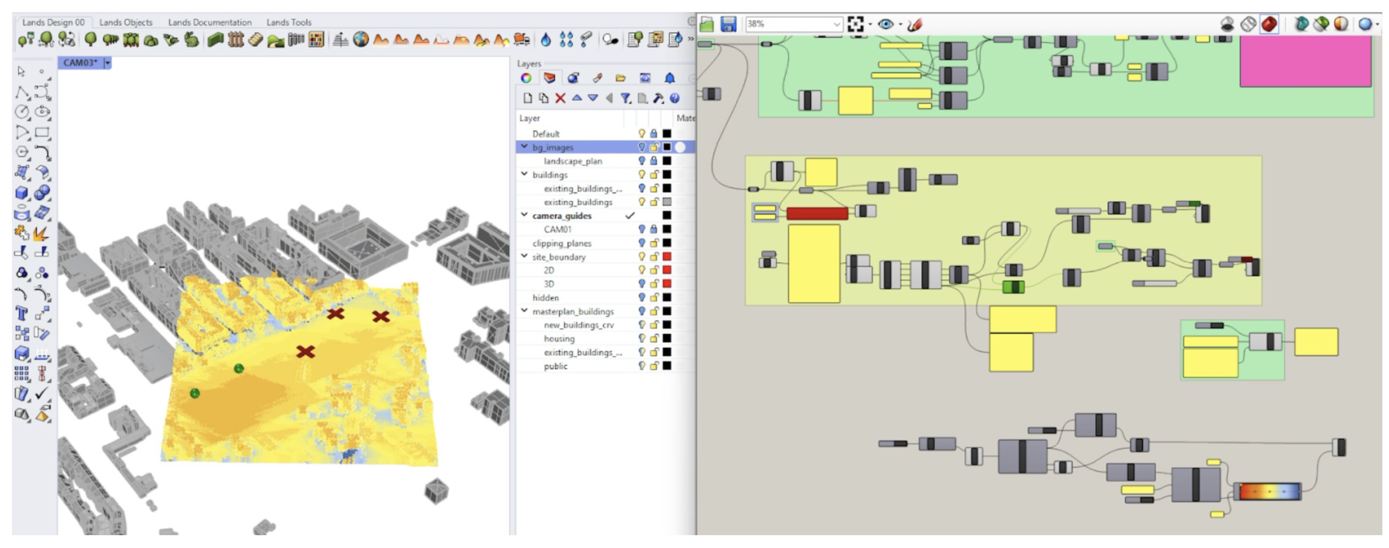Click the new layer icon
Viewport: 1389px width, 548px height.
527,98
